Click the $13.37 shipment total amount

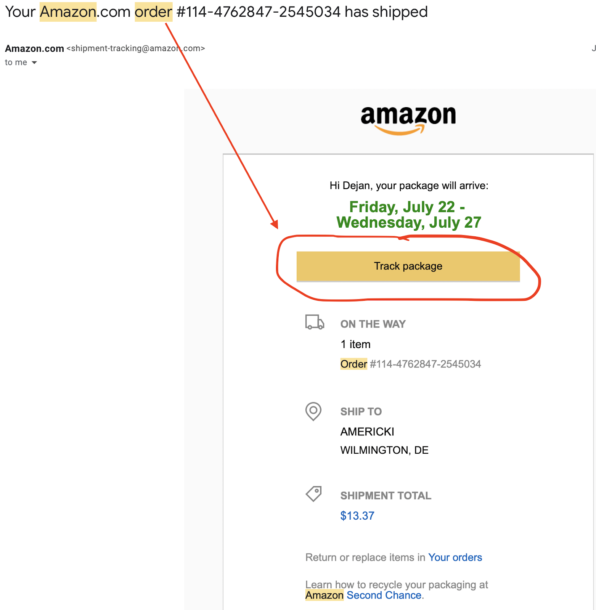357,516
